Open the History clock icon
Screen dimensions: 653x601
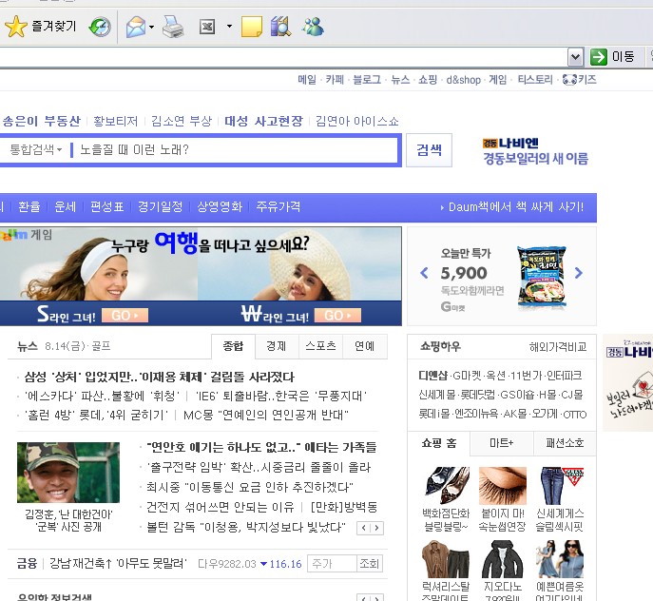(x=100, y=27)
